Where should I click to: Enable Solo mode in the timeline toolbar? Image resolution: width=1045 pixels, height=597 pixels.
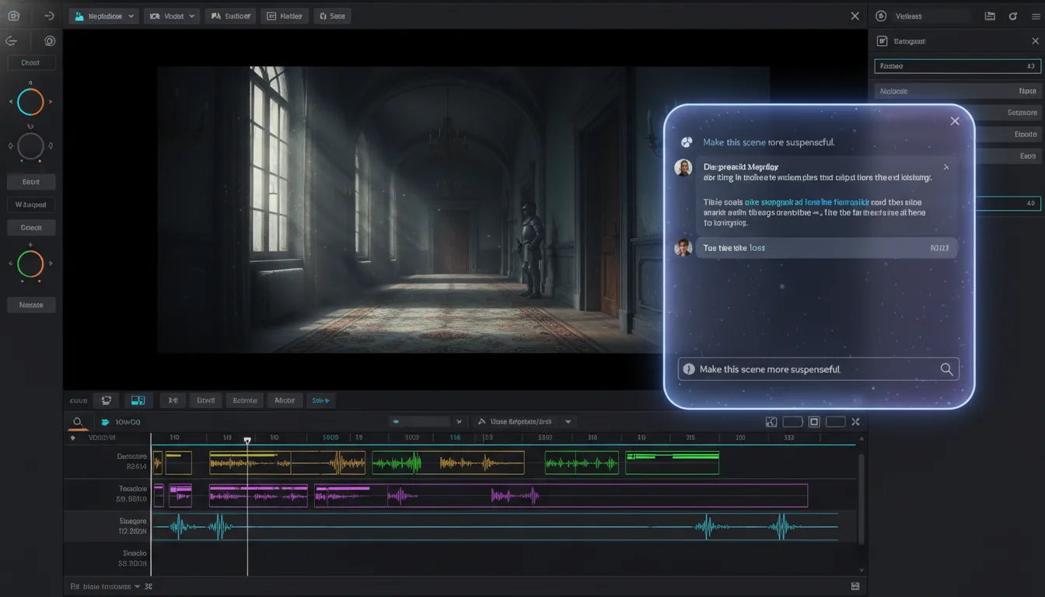point(320,400)
